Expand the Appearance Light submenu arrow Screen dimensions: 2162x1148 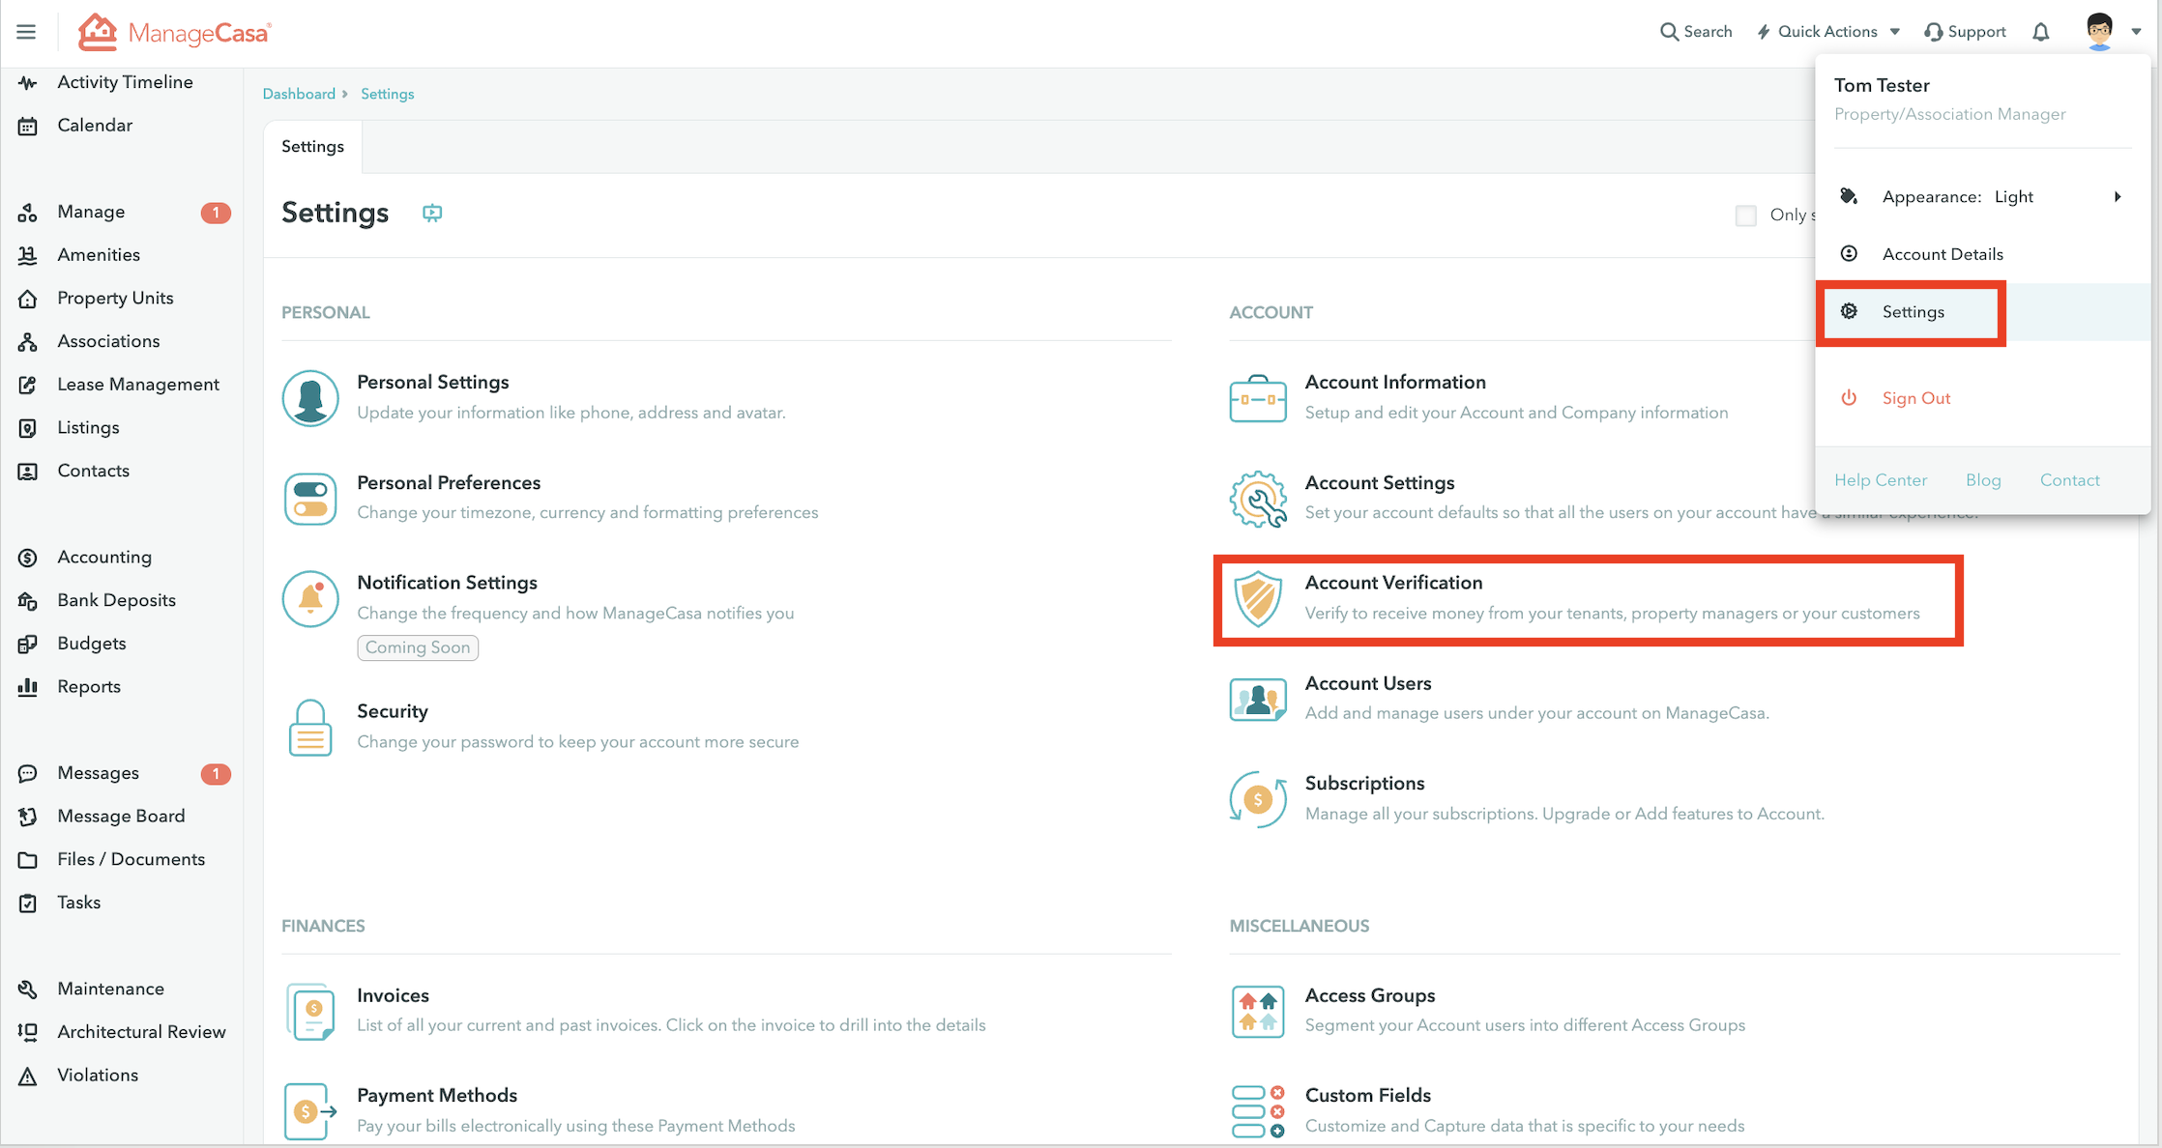[x=2118, y=197]
